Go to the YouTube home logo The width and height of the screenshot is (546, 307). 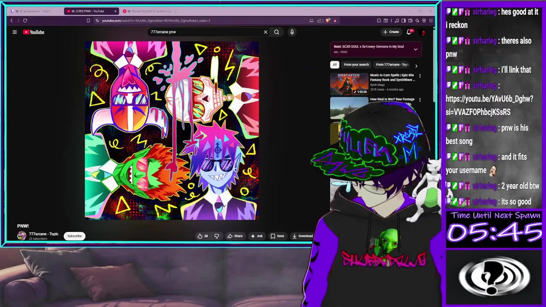click(x=34, y=32)
